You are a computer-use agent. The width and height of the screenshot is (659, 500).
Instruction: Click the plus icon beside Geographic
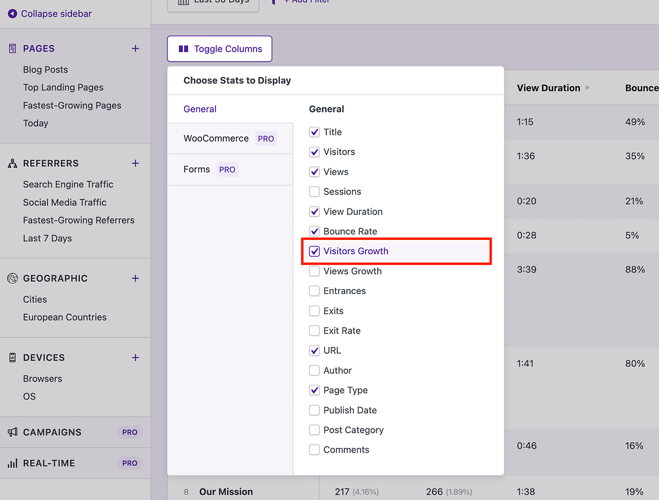[x=135, y=279]
